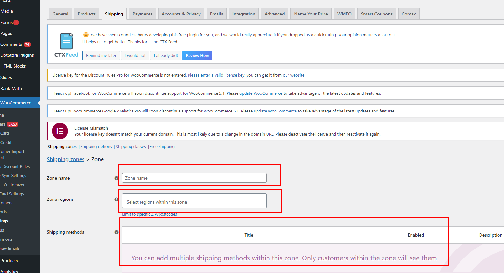This screenshot has height=273, width=504.
Task: Click the CTXFeed plugin logo icon
Action: pos(66,41)
